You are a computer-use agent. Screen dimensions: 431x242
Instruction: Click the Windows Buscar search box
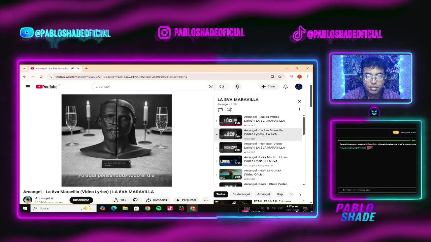pos(63,208)
